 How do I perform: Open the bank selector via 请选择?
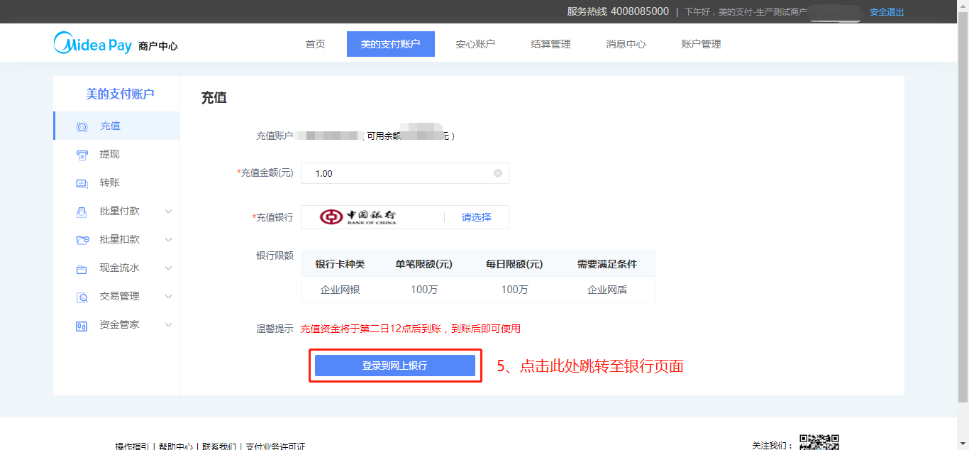476,217
